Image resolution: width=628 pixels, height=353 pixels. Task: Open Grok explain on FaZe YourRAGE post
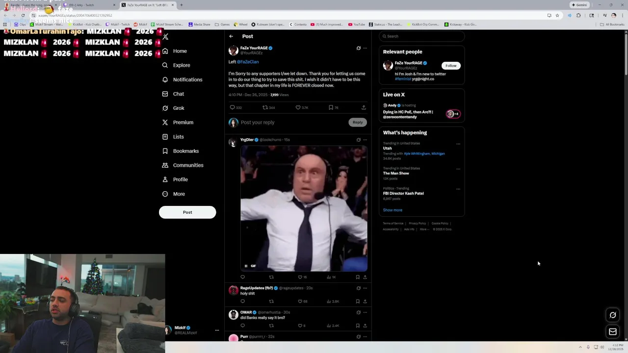click(358, 48)
